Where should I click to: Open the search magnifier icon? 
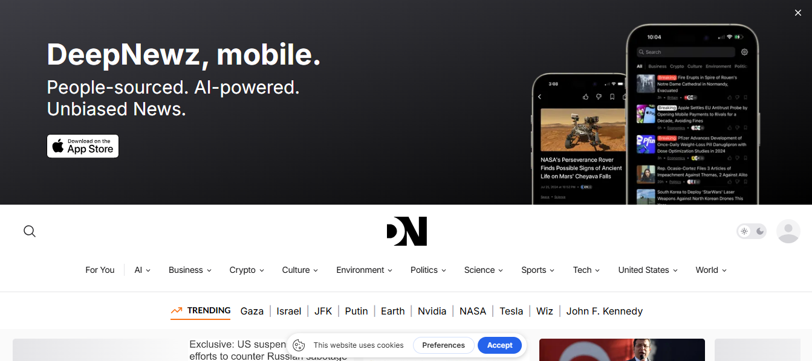[30, 231]
